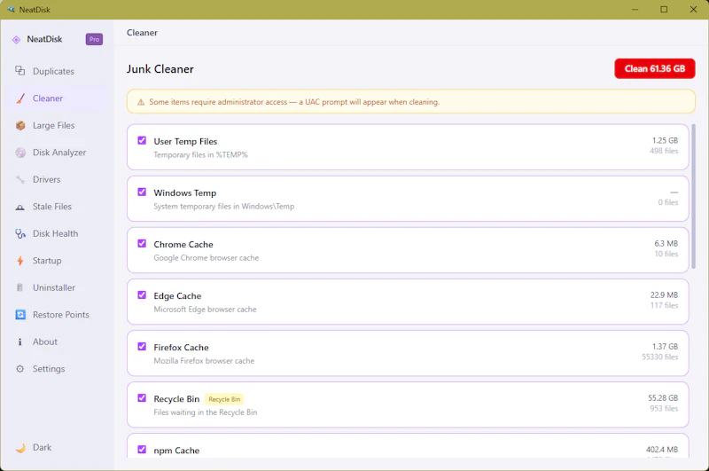The height and width of the screenshot is (471, 709).
Task: Click the About info icon
Action: pos(19,341)
